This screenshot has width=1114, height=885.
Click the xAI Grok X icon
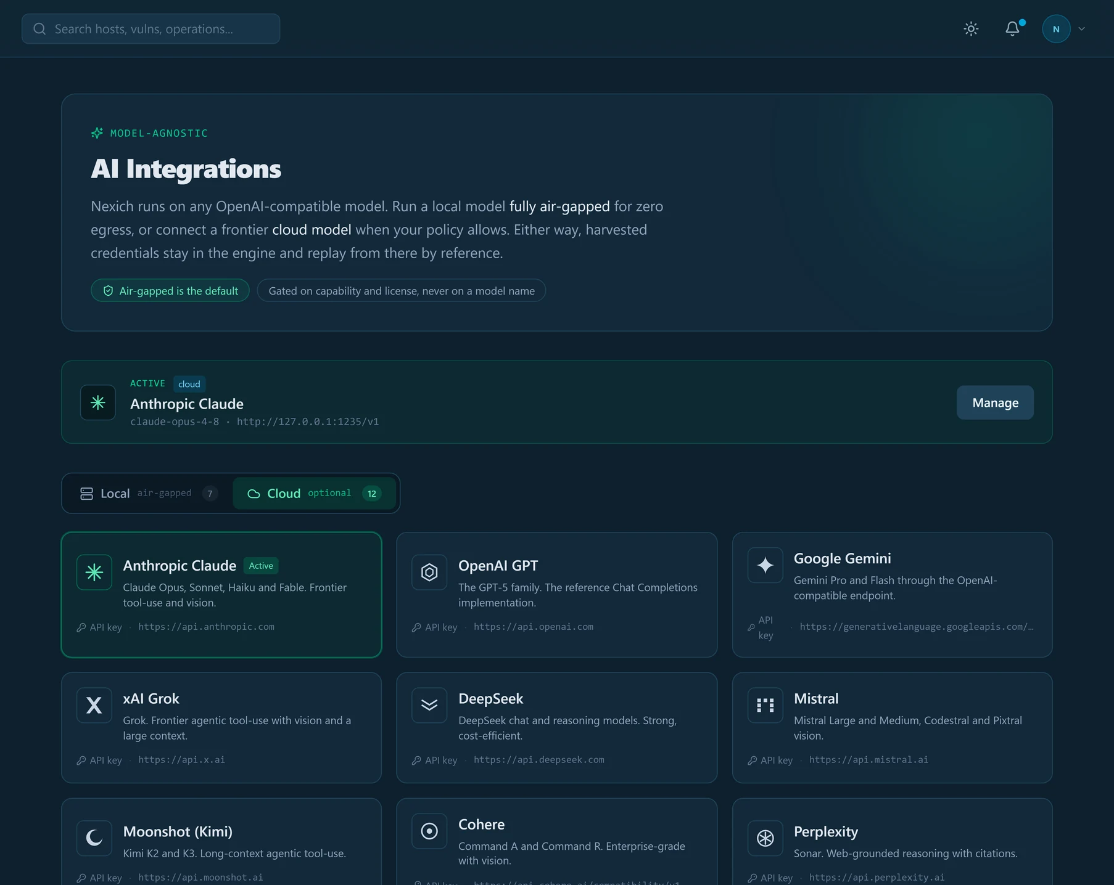coord(94,705)
